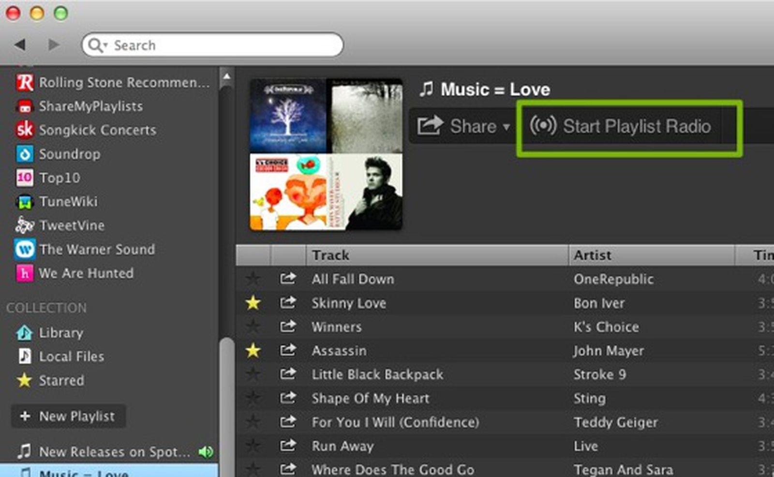This screenshot has width=774, height=477.
Task: Share the Skinny Love track
Action: click(288, 303)
